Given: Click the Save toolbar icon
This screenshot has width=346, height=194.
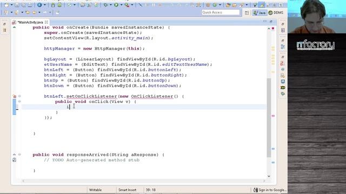Looking at the screenshot, I should tap(17, 5).
